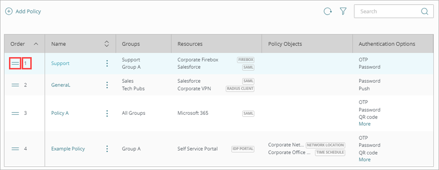Expand More options for Policy A

[x=365, y=124]
